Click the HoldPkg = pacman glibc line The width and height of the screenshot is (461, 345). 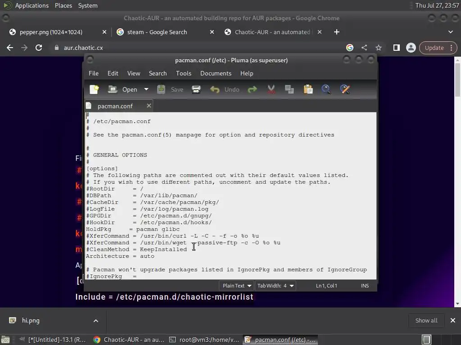pyautogui.click(x=133, y=229)
